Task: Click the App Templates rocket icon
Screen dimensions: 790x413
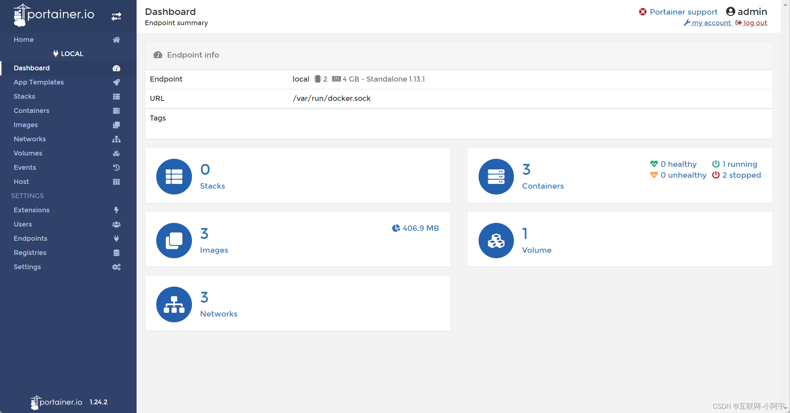Action: [x=116, y=82]
